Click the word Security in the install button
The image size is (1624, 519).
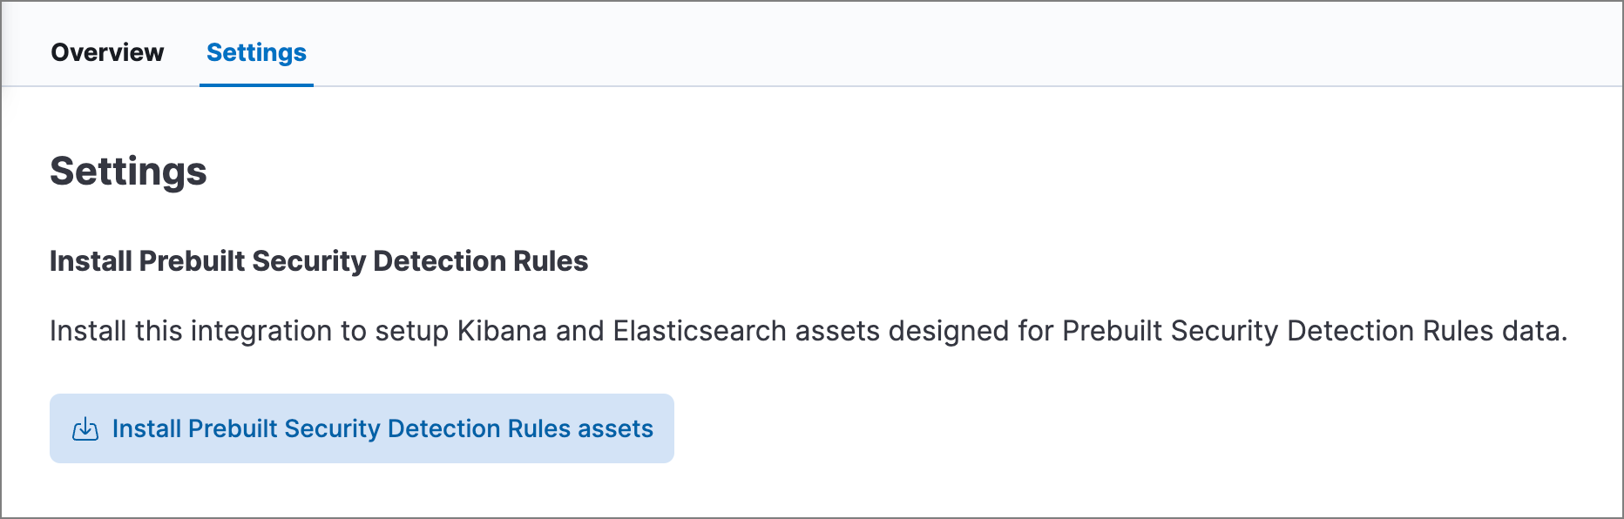pyautogui.click(x=332, y=428)
